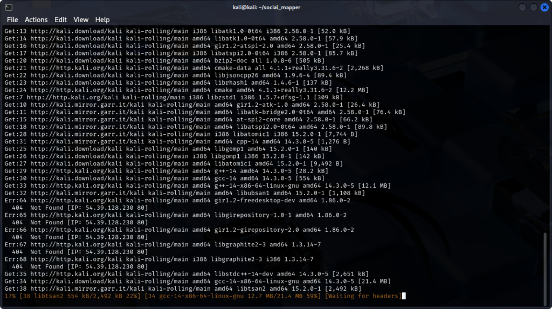Close the kali terminal window

tap(543, 7)
